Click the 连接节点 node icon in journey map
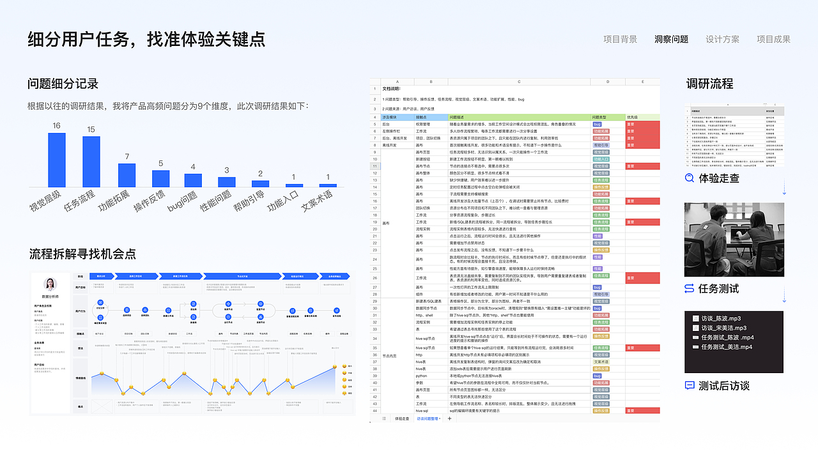The image size is (818, 460). (x=261, y=317)
